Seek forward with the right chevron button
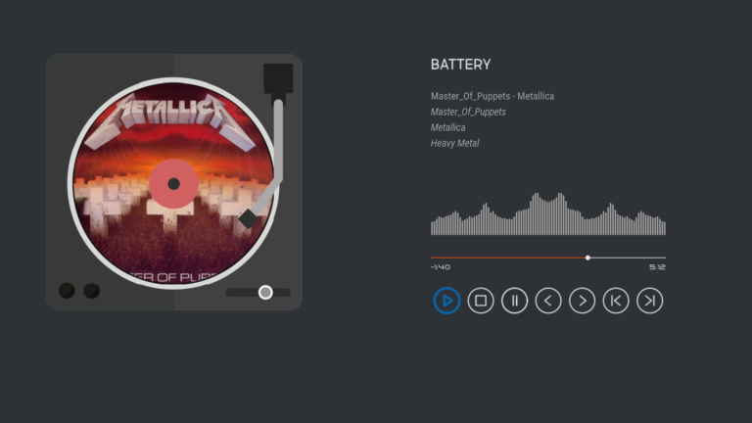 (x=583, y=301)
